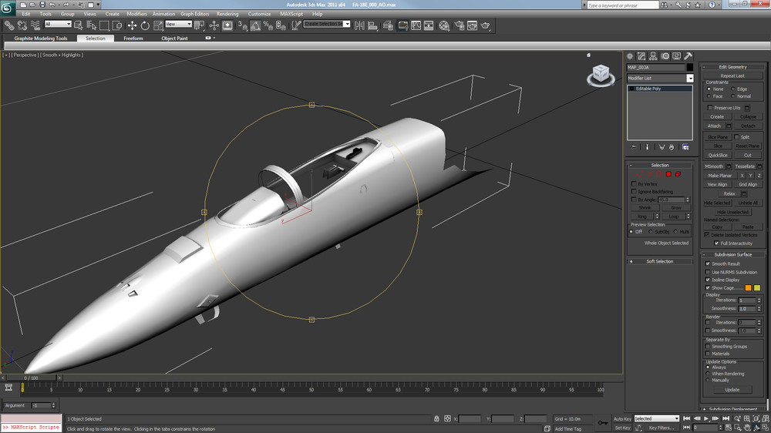Click the Attach button
This screenshot has height=433, width=771.
tap(714, 126)
